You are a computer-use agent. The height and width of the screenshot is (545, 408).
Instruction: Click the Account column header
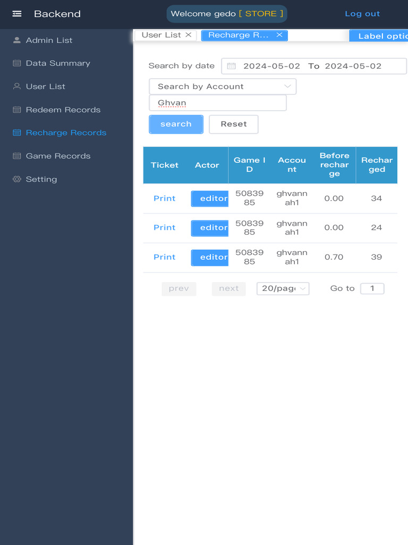pos(292,165)
